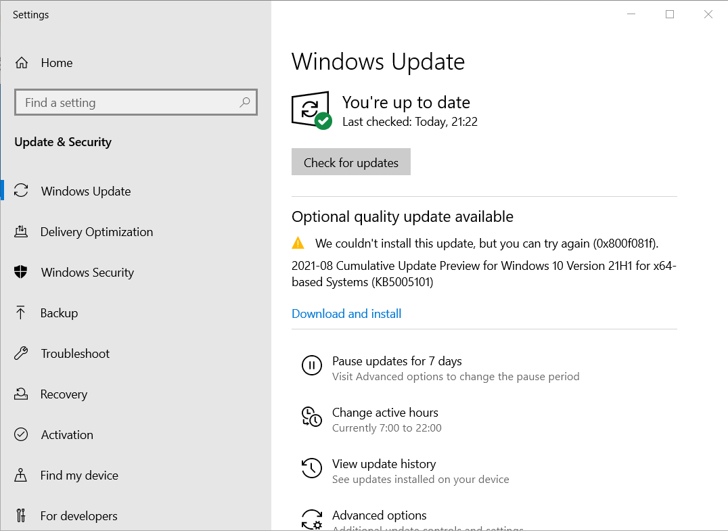Pause updates for 7 days
The image size is (728, 531).
tap(397, 361)
